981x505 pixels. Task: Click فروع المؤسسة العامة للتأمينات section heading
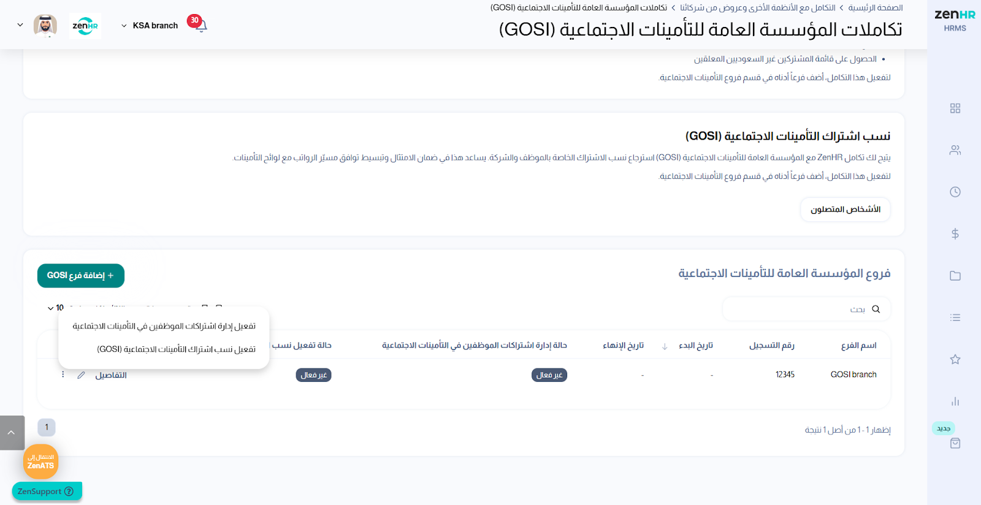[x=784, y=273]
